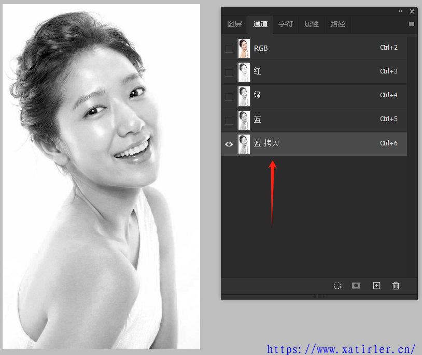422x355 pixels.
Task: Select the 蓝 channel thumbnail
Action: click(x=244, y=120)
